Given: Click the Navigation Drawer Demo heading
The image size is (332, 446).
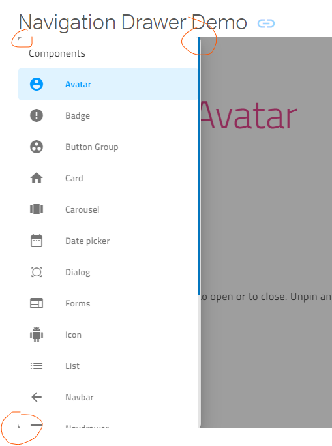Looking at the screenshot, I should pyautogui.click(x=133, y=23).
